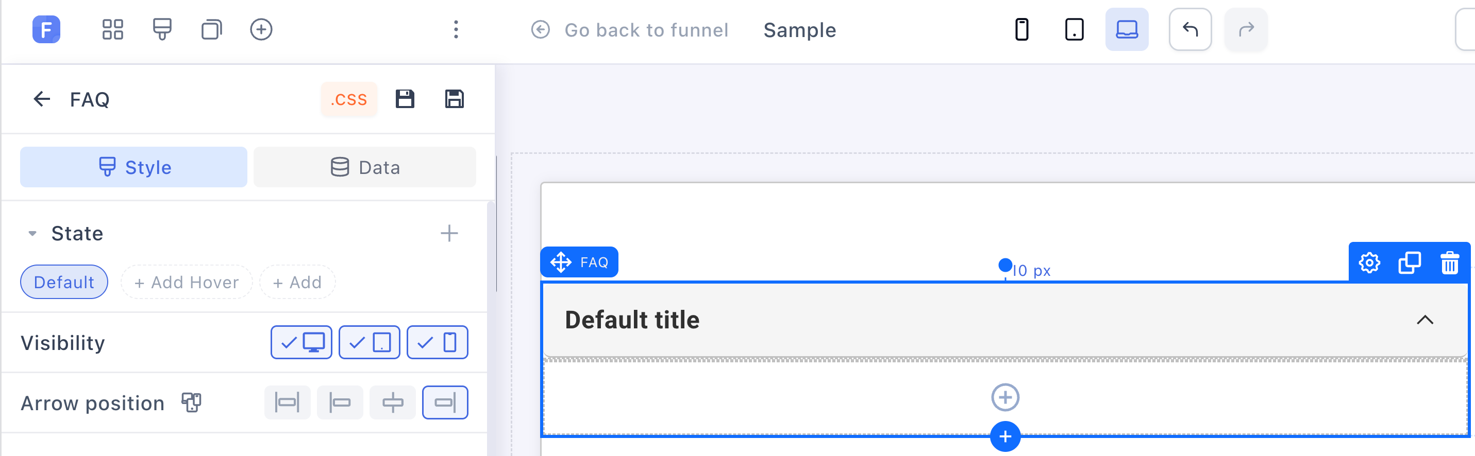The height and width of the screenshot is (456, 1475).
Task: Switch to the Data tab
Action: (x=365, y=167)
